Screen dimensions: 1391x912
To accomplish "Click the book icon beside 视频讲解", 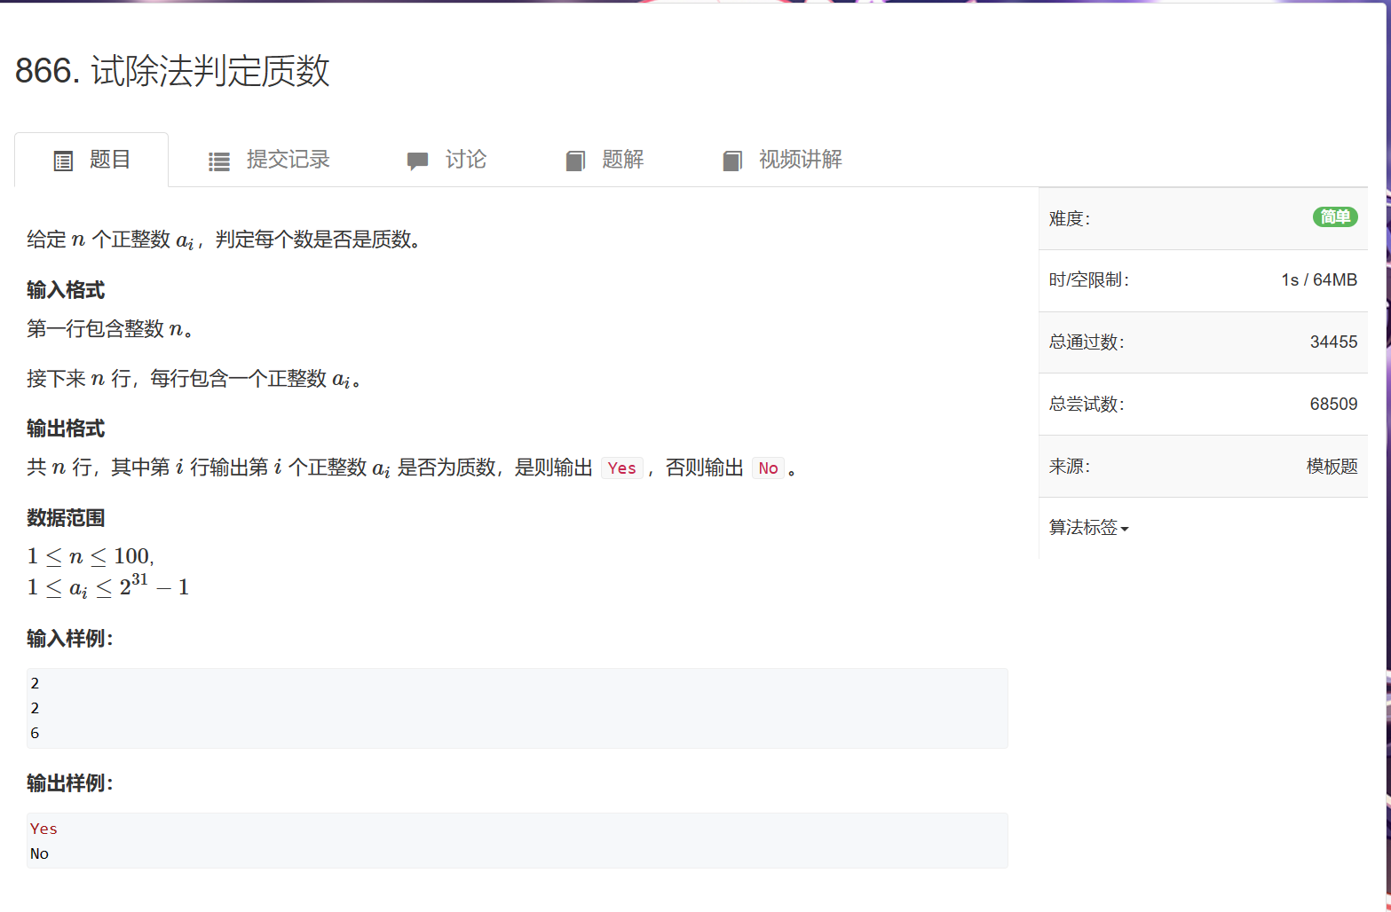I will tap(732, 161).
